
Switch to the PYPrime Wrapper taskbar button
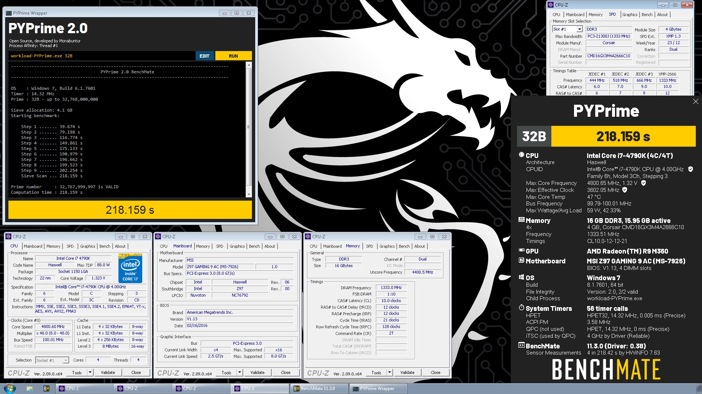click(x=378, y=389)
